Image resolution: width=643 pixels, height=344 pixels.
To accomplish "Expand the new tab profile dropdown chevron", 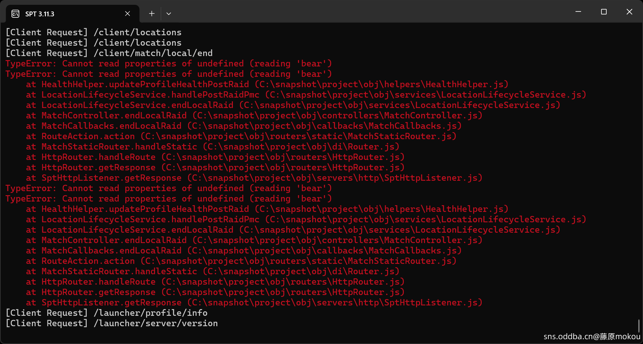I will (x=169, y=14).
